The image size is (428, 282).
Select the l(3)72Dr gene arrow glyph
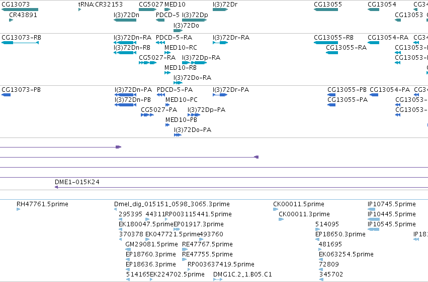click(x=220, y=10)
